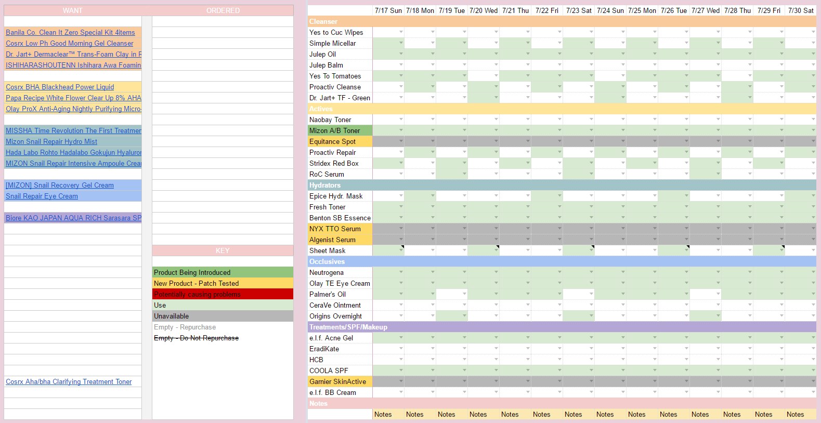Select the Olay TE Eye Cream label
821x423 pixels.
point(340,283)
